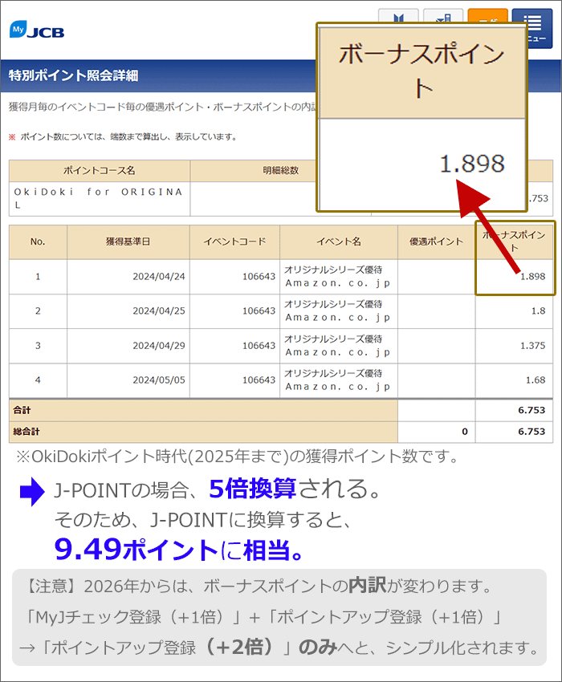Select the ポイントコース名 column header
The height and width of the screenshot is (682, 562).
(x=100, y=170)
